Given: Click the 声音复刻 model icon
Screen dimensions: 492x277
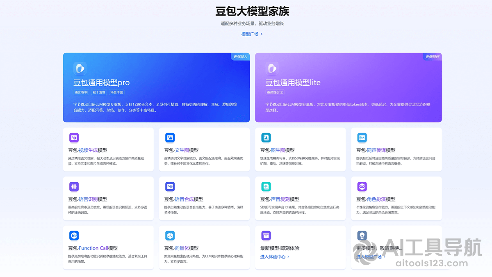Looking at the screenshot, I should (x=266, y=187).
